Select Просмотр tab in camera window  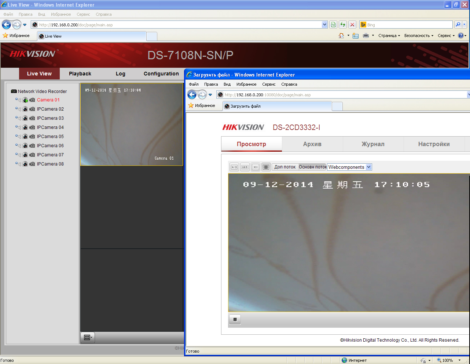(251, 144)
